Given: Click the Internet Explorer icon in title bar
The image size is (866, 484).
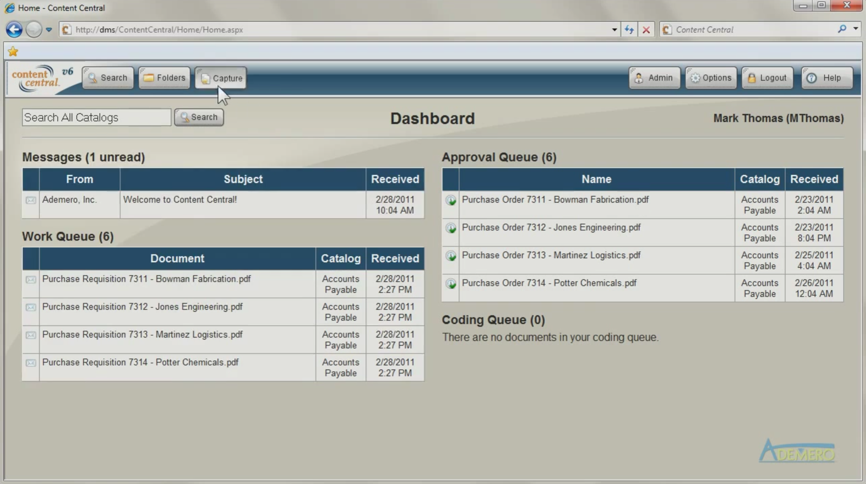Looking at the screenshot, I should (10, 7).
